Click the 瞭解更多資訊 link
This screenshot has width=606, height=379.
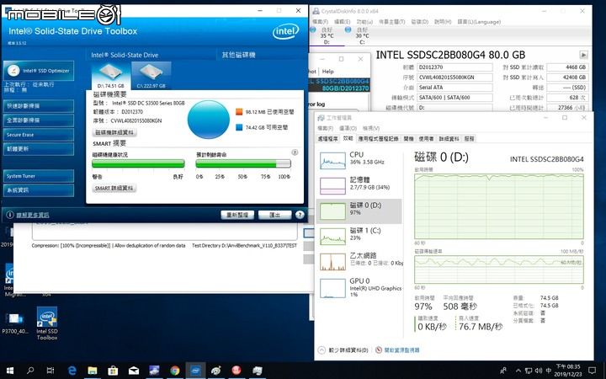[x=33, y=215]
